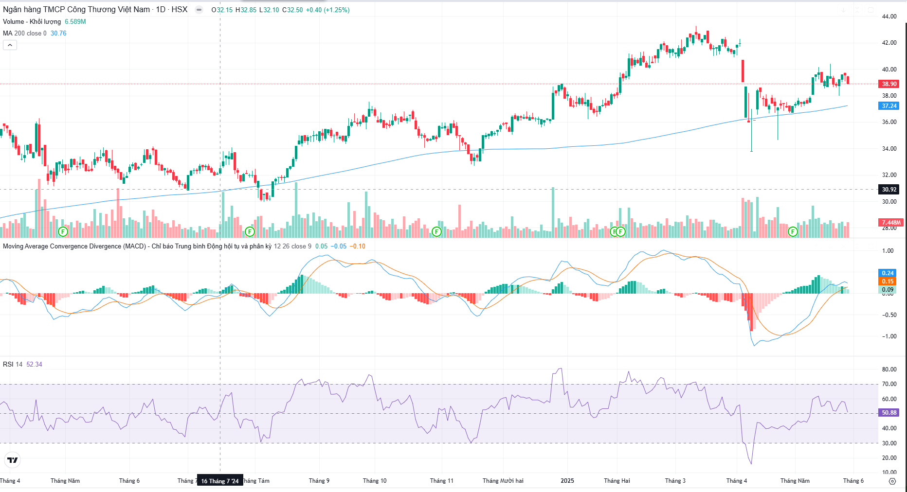907x492 pixels.
Task: Click the blue 0.24 MACD value label
Action: pos(888,273)
